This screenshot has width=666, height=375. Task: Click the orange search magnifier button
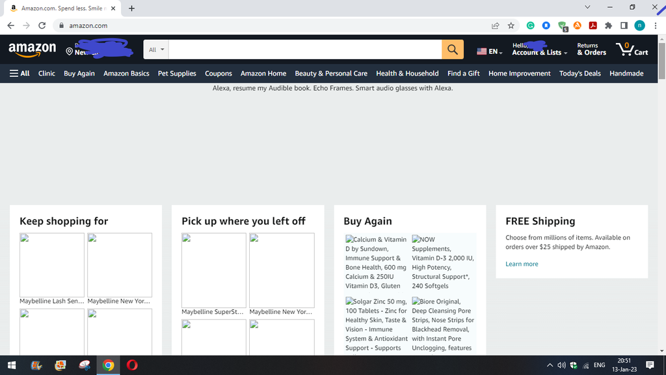453,49
